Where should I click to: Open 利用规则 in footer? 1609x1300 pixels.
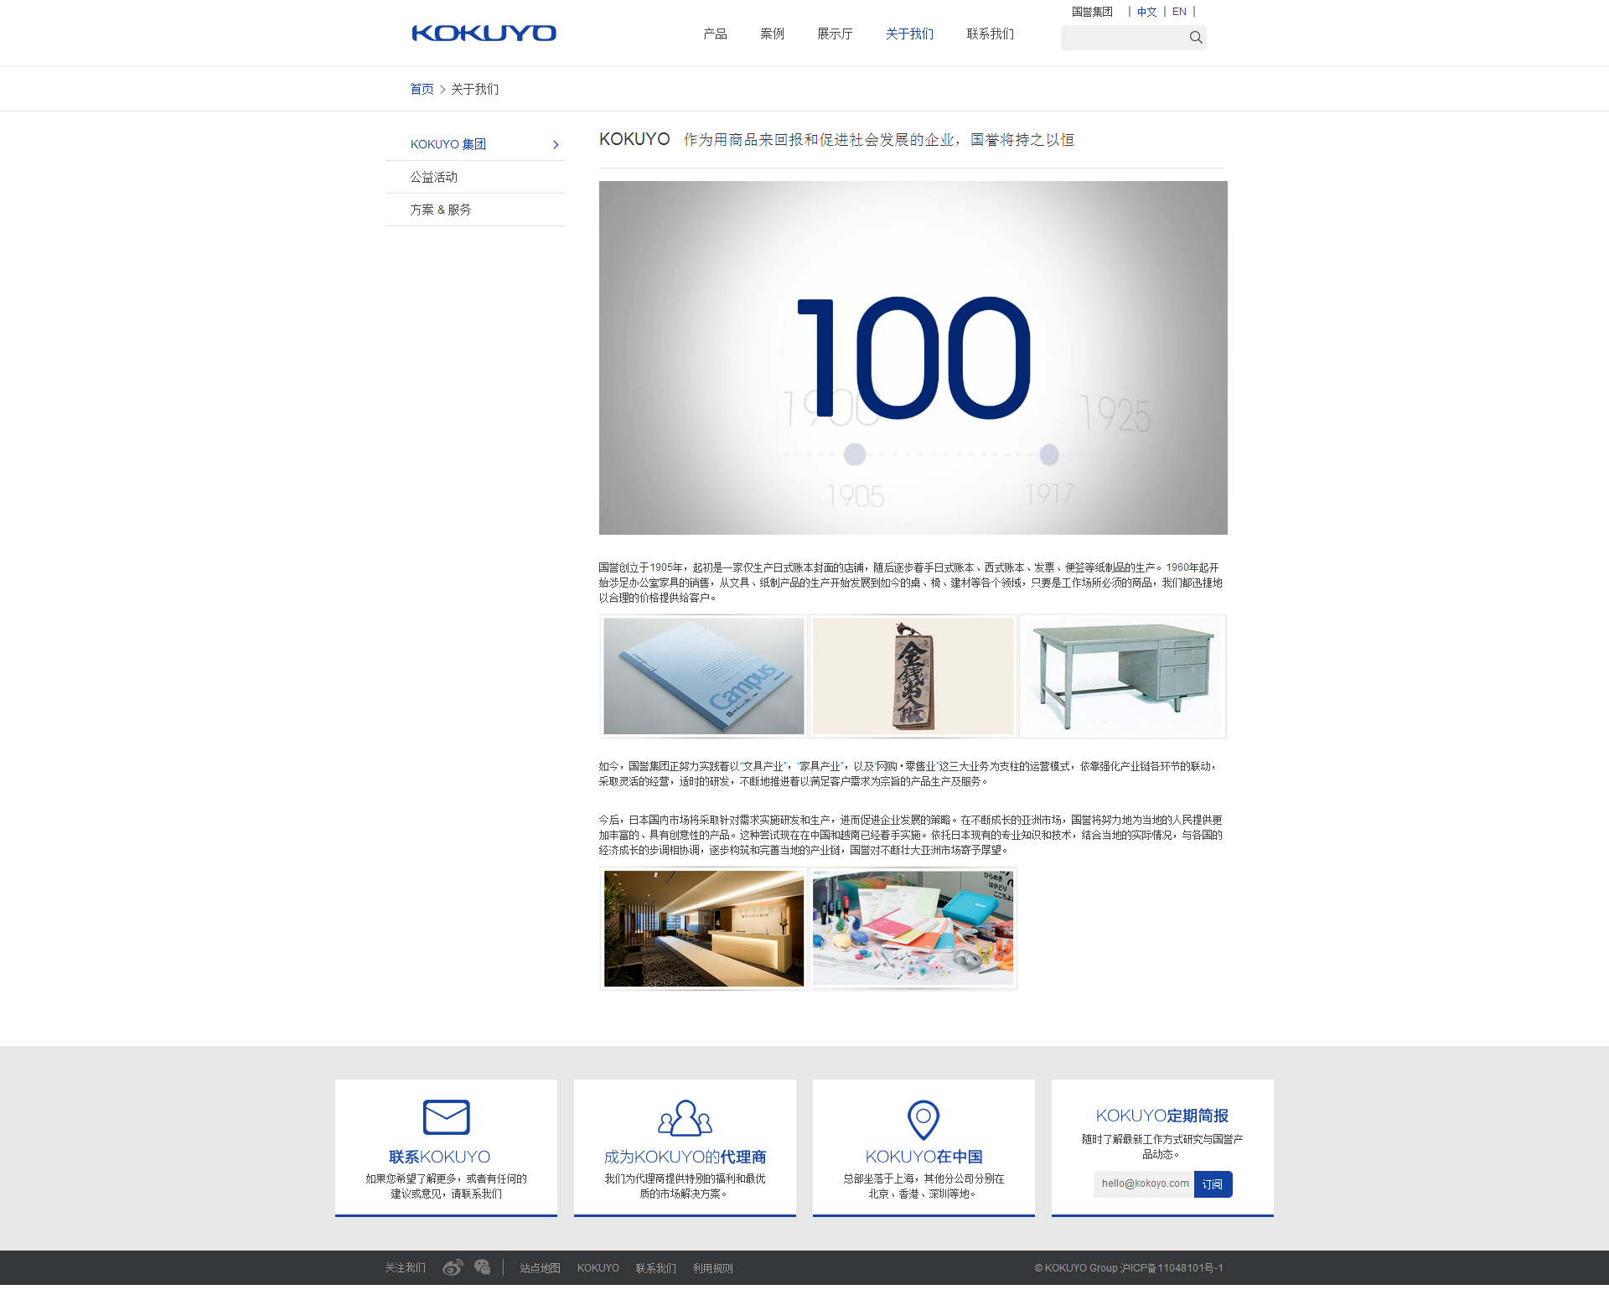coord(712,1268)
